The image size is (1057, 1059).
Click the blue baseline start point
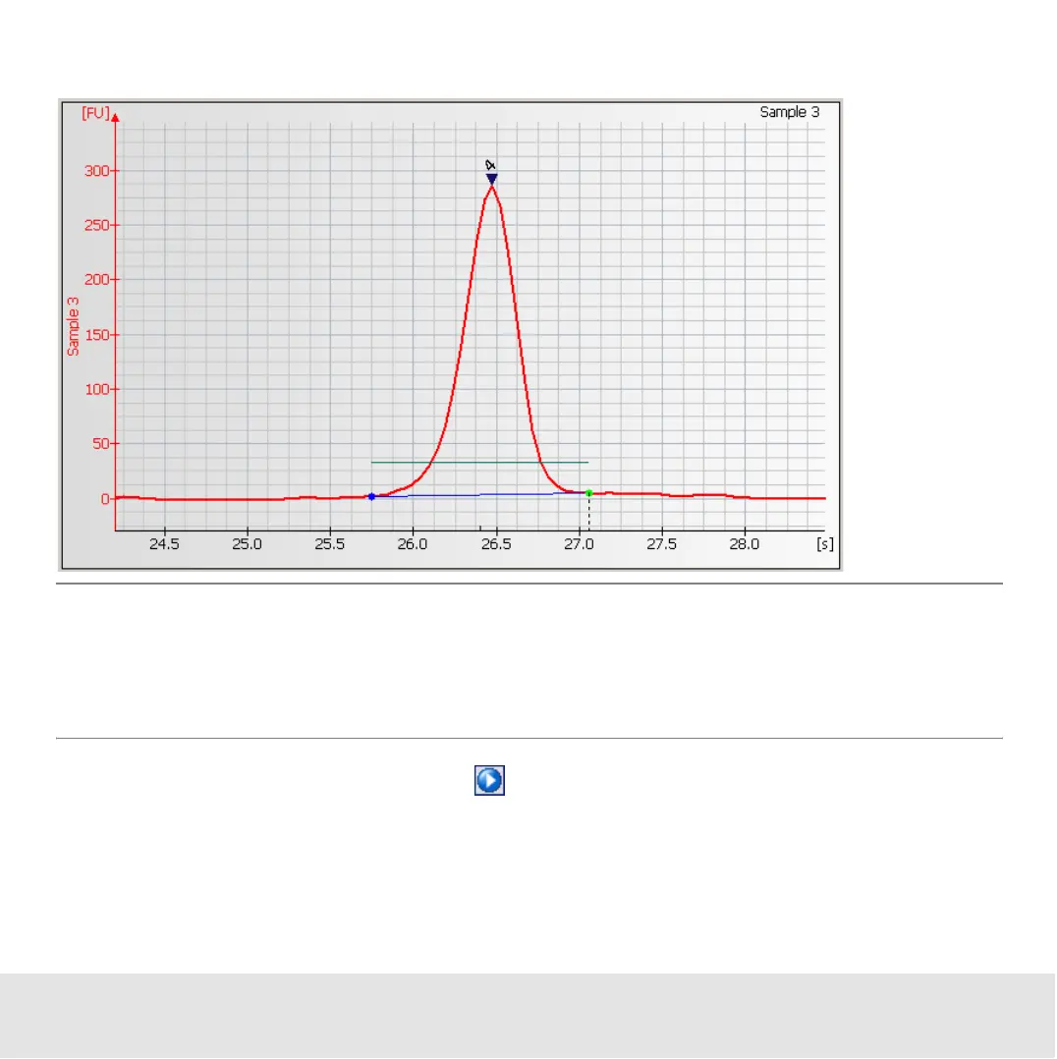pyautogui.click(x=371, y=497)
